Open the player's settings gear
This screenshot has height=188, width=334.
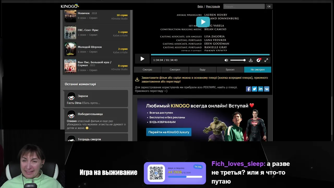[258, 60]
